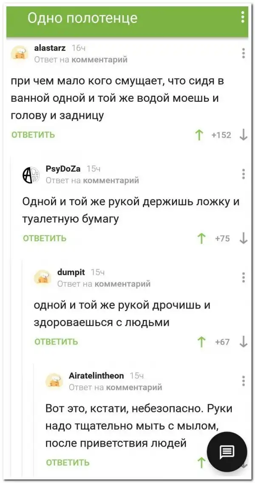Image resolution: width=255 pixels, height=483 pixels.
Task: Upvote alastarz's comment
Action: pyautogui.click(x=198, y=135)
